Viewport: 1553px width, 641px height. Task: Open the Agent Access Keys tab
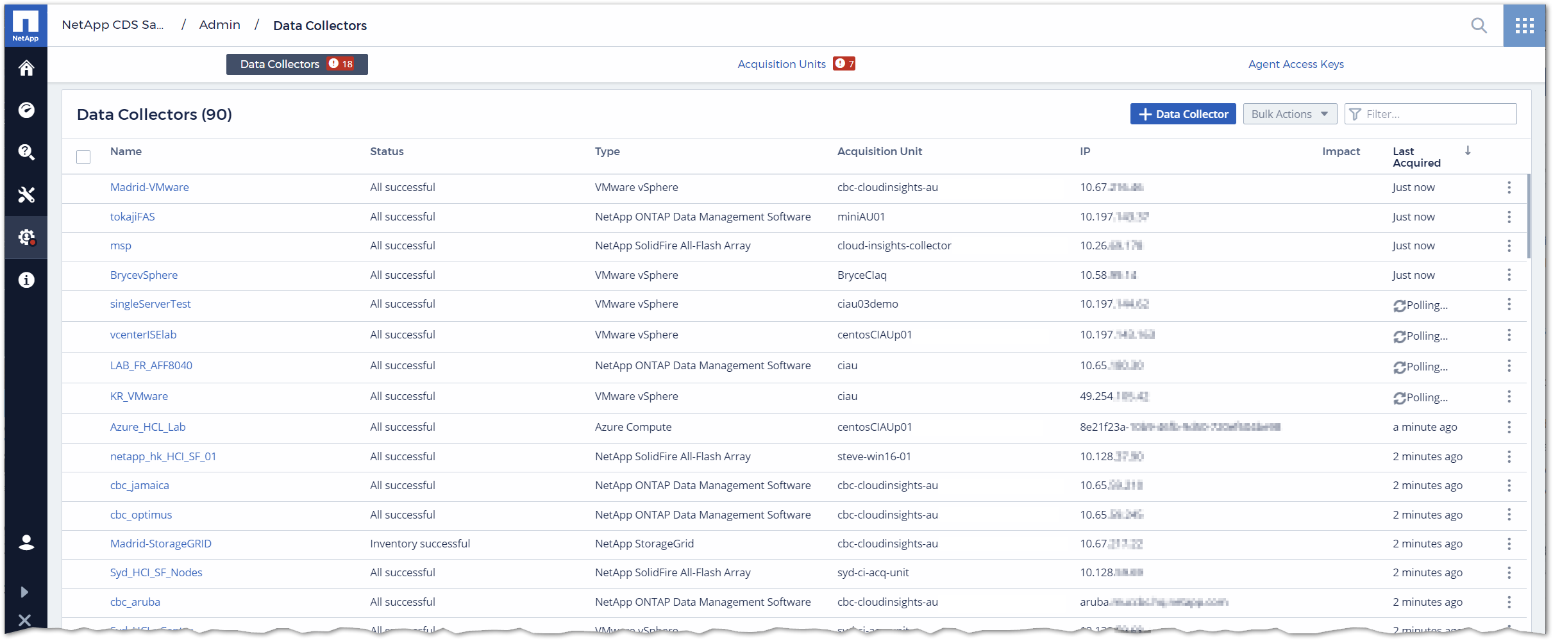coord(1296,64)
